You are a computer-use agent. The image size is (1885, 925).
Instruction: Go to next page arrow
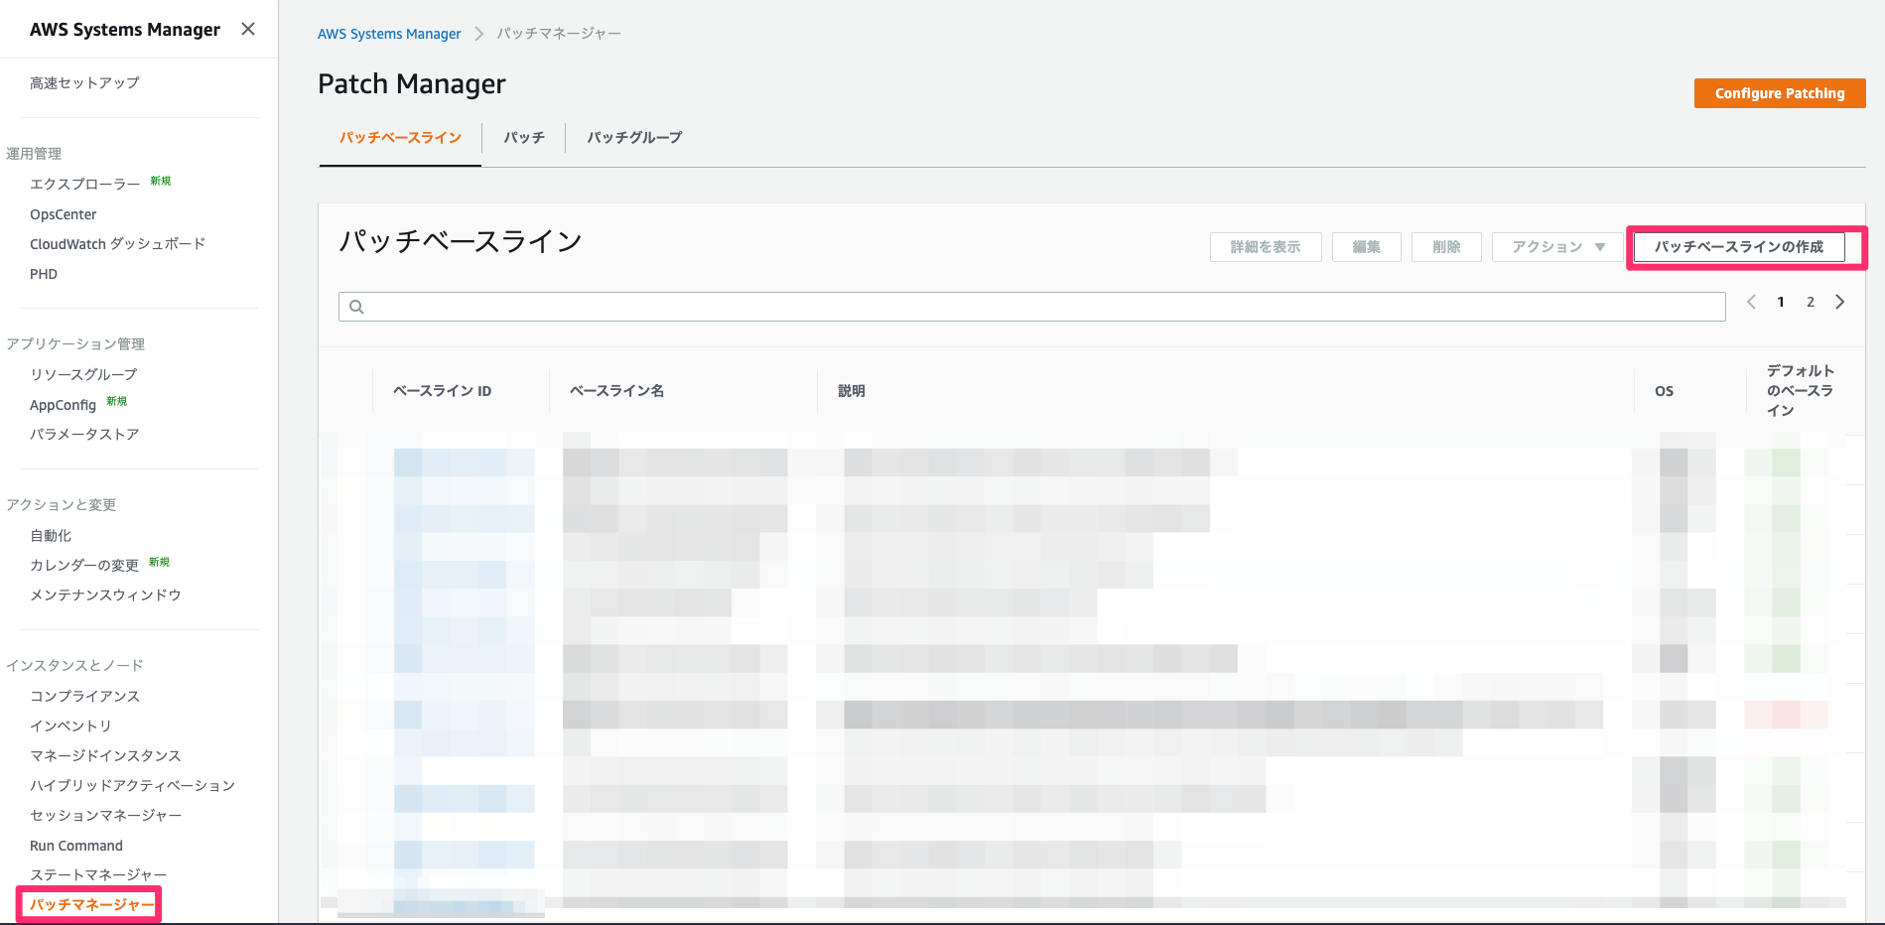(1839, 302)
